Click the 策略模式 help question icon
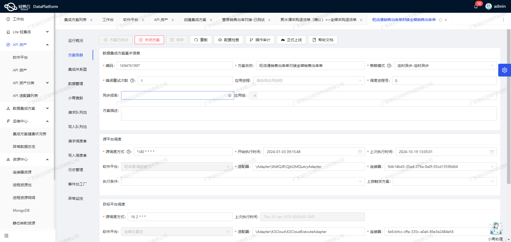The height and width of the screenshot is (242, 511). click(x=389, y=66)
